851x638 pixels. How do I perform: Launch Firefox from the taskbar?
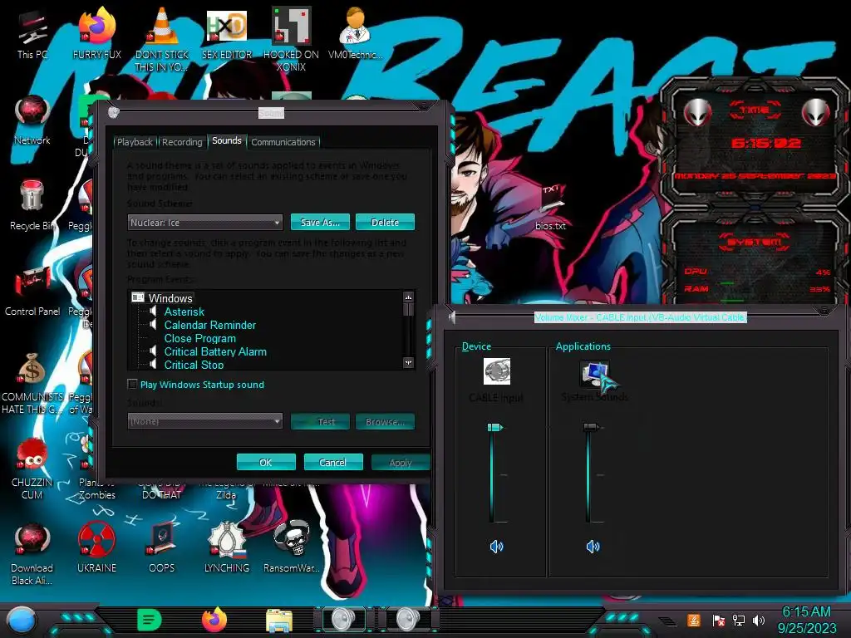(x=214, y=620)
